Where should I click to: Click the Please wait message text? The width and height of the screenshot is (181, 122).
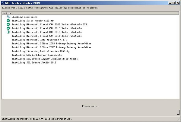90,106
